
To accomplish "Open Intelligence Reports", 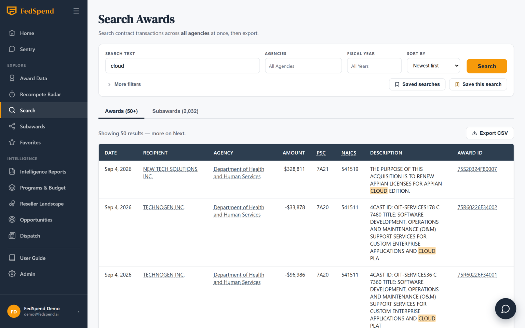I will click(x=44, y=172).
